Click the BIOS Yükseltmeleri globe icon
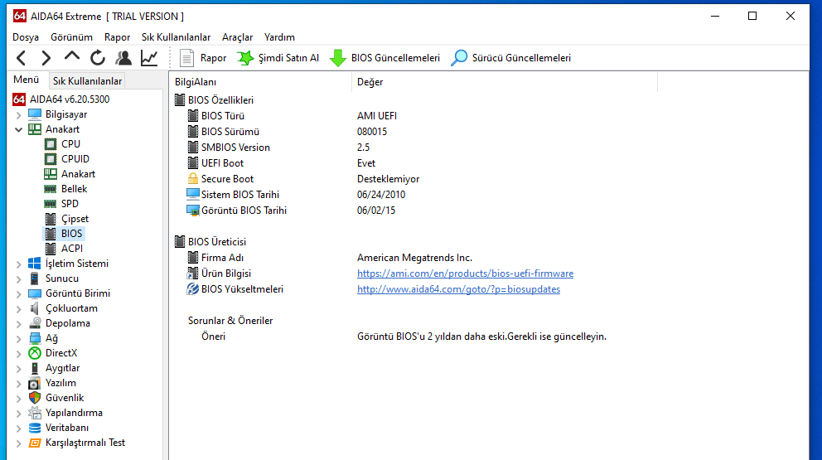 click(x=193, y=289)
